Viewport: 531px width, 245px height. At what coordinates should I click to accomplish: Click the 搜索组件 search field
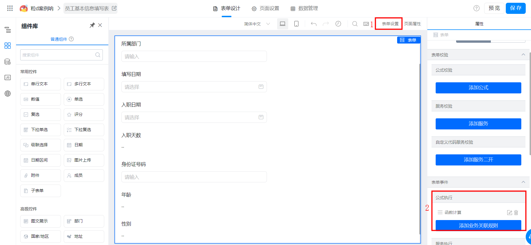click(62, 55)
